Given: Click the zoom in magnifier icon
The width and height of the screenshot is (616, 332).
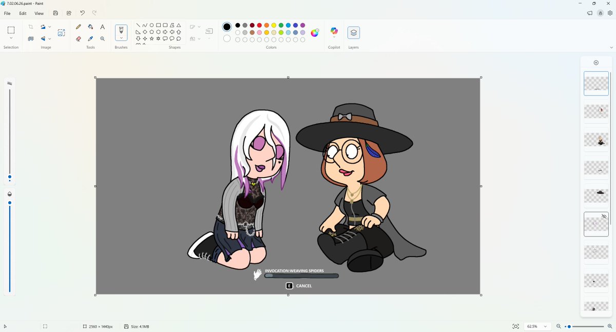Looking at the screenshot, I should (x=610, y=326).
